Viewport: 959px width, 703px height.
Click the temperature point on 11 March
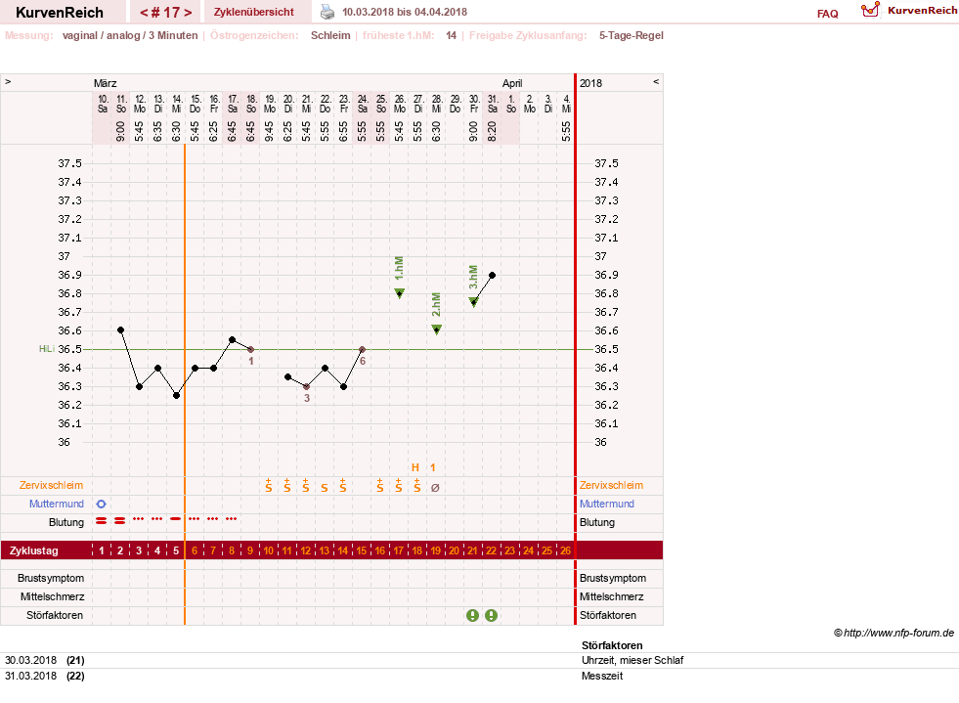120,330
